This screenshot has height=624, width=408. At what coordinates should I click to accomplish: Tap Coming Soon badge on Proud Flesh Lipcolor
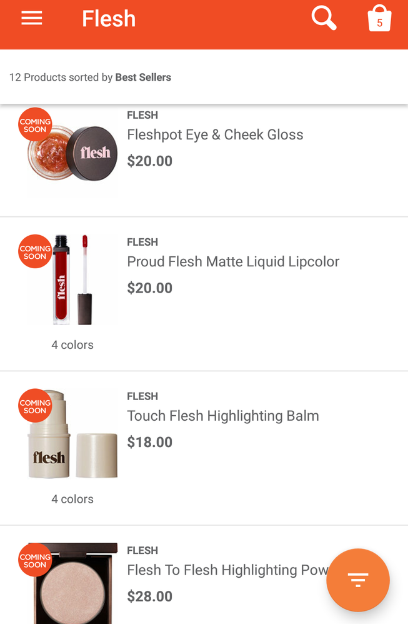[35, 251]
